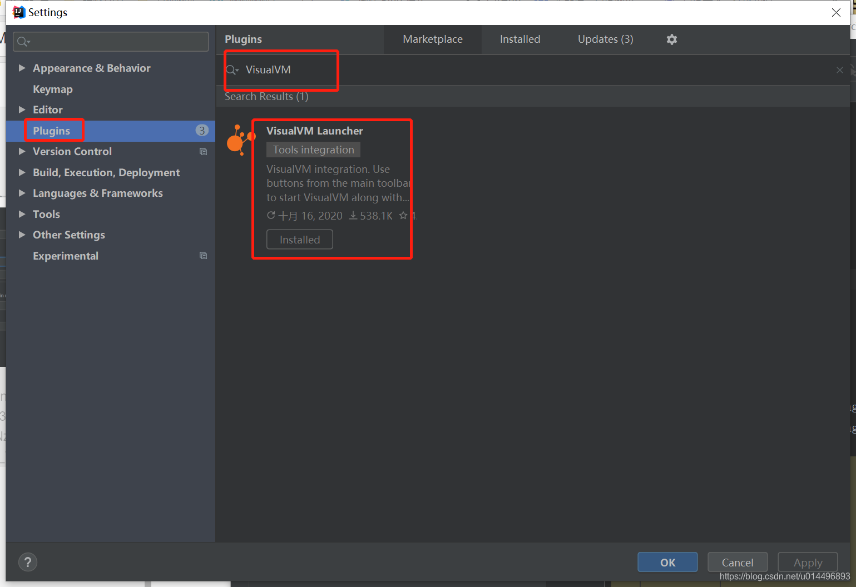Click the Installed plugin status button
856x587 pixels.
(300, 240)
